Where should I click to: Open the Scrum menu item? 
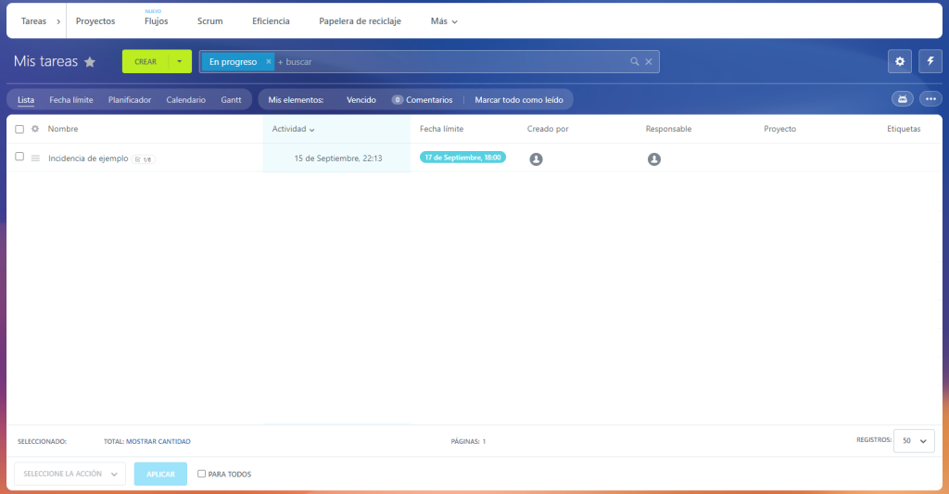coord(209,20)
